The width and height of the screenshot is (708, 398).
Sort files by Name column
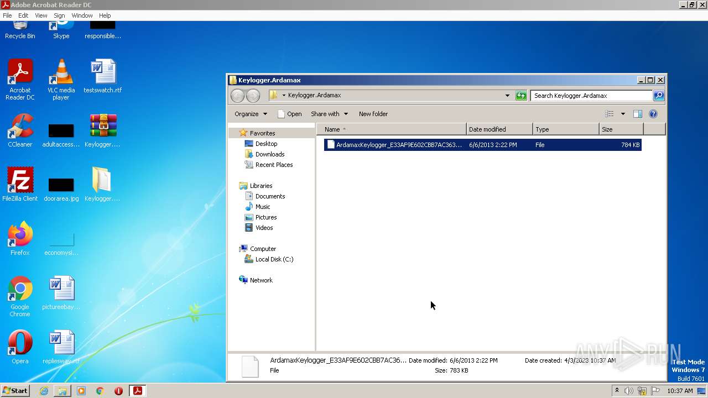[392, 129]
